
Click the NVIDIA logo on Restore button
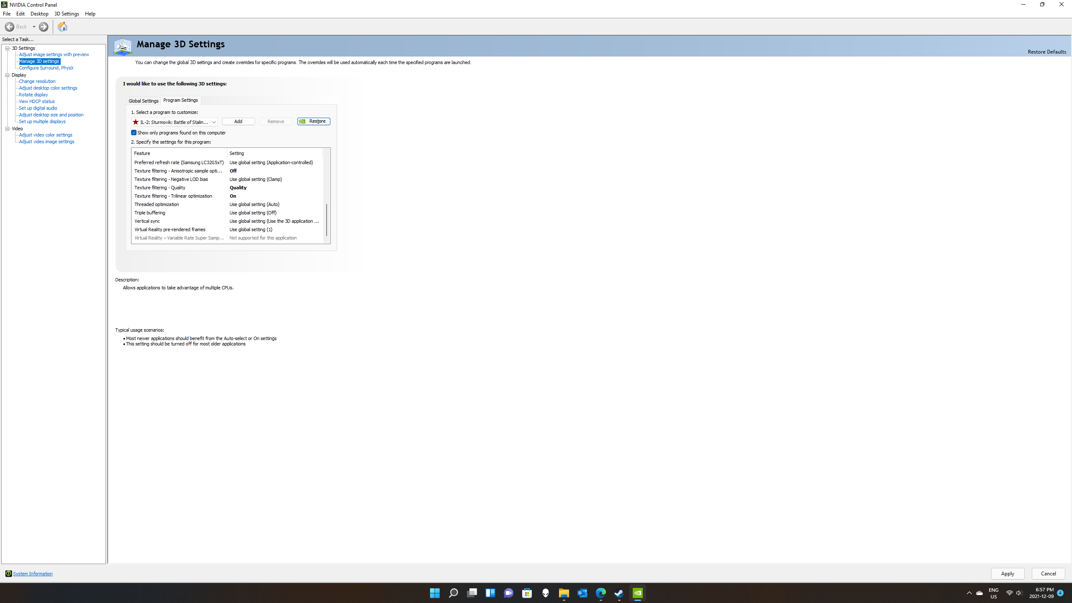302,121
